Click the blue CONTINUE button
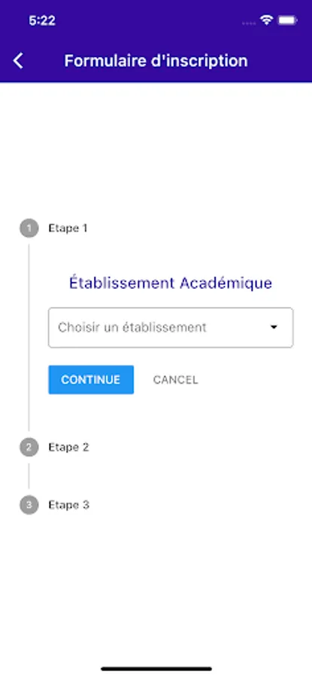The height and width of the screenshot is (677, 312). point(91,380)
